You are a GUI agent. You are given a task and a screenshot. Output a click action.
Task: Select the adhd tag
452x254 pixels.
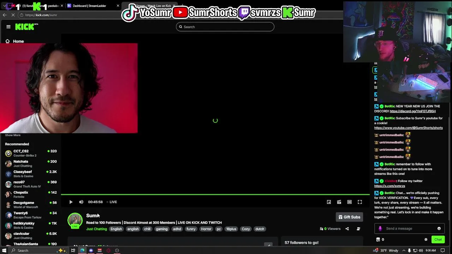177,229
